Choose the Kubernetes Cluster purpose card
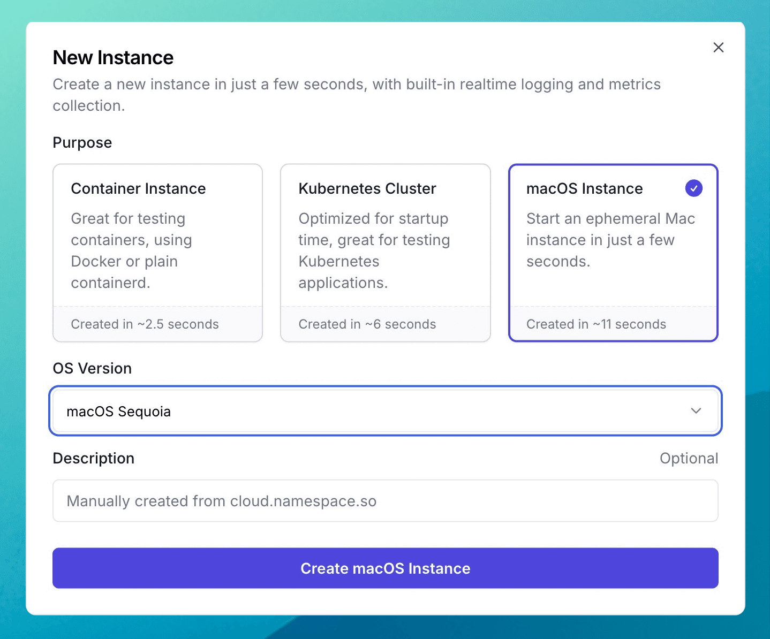 pos(386,253)
